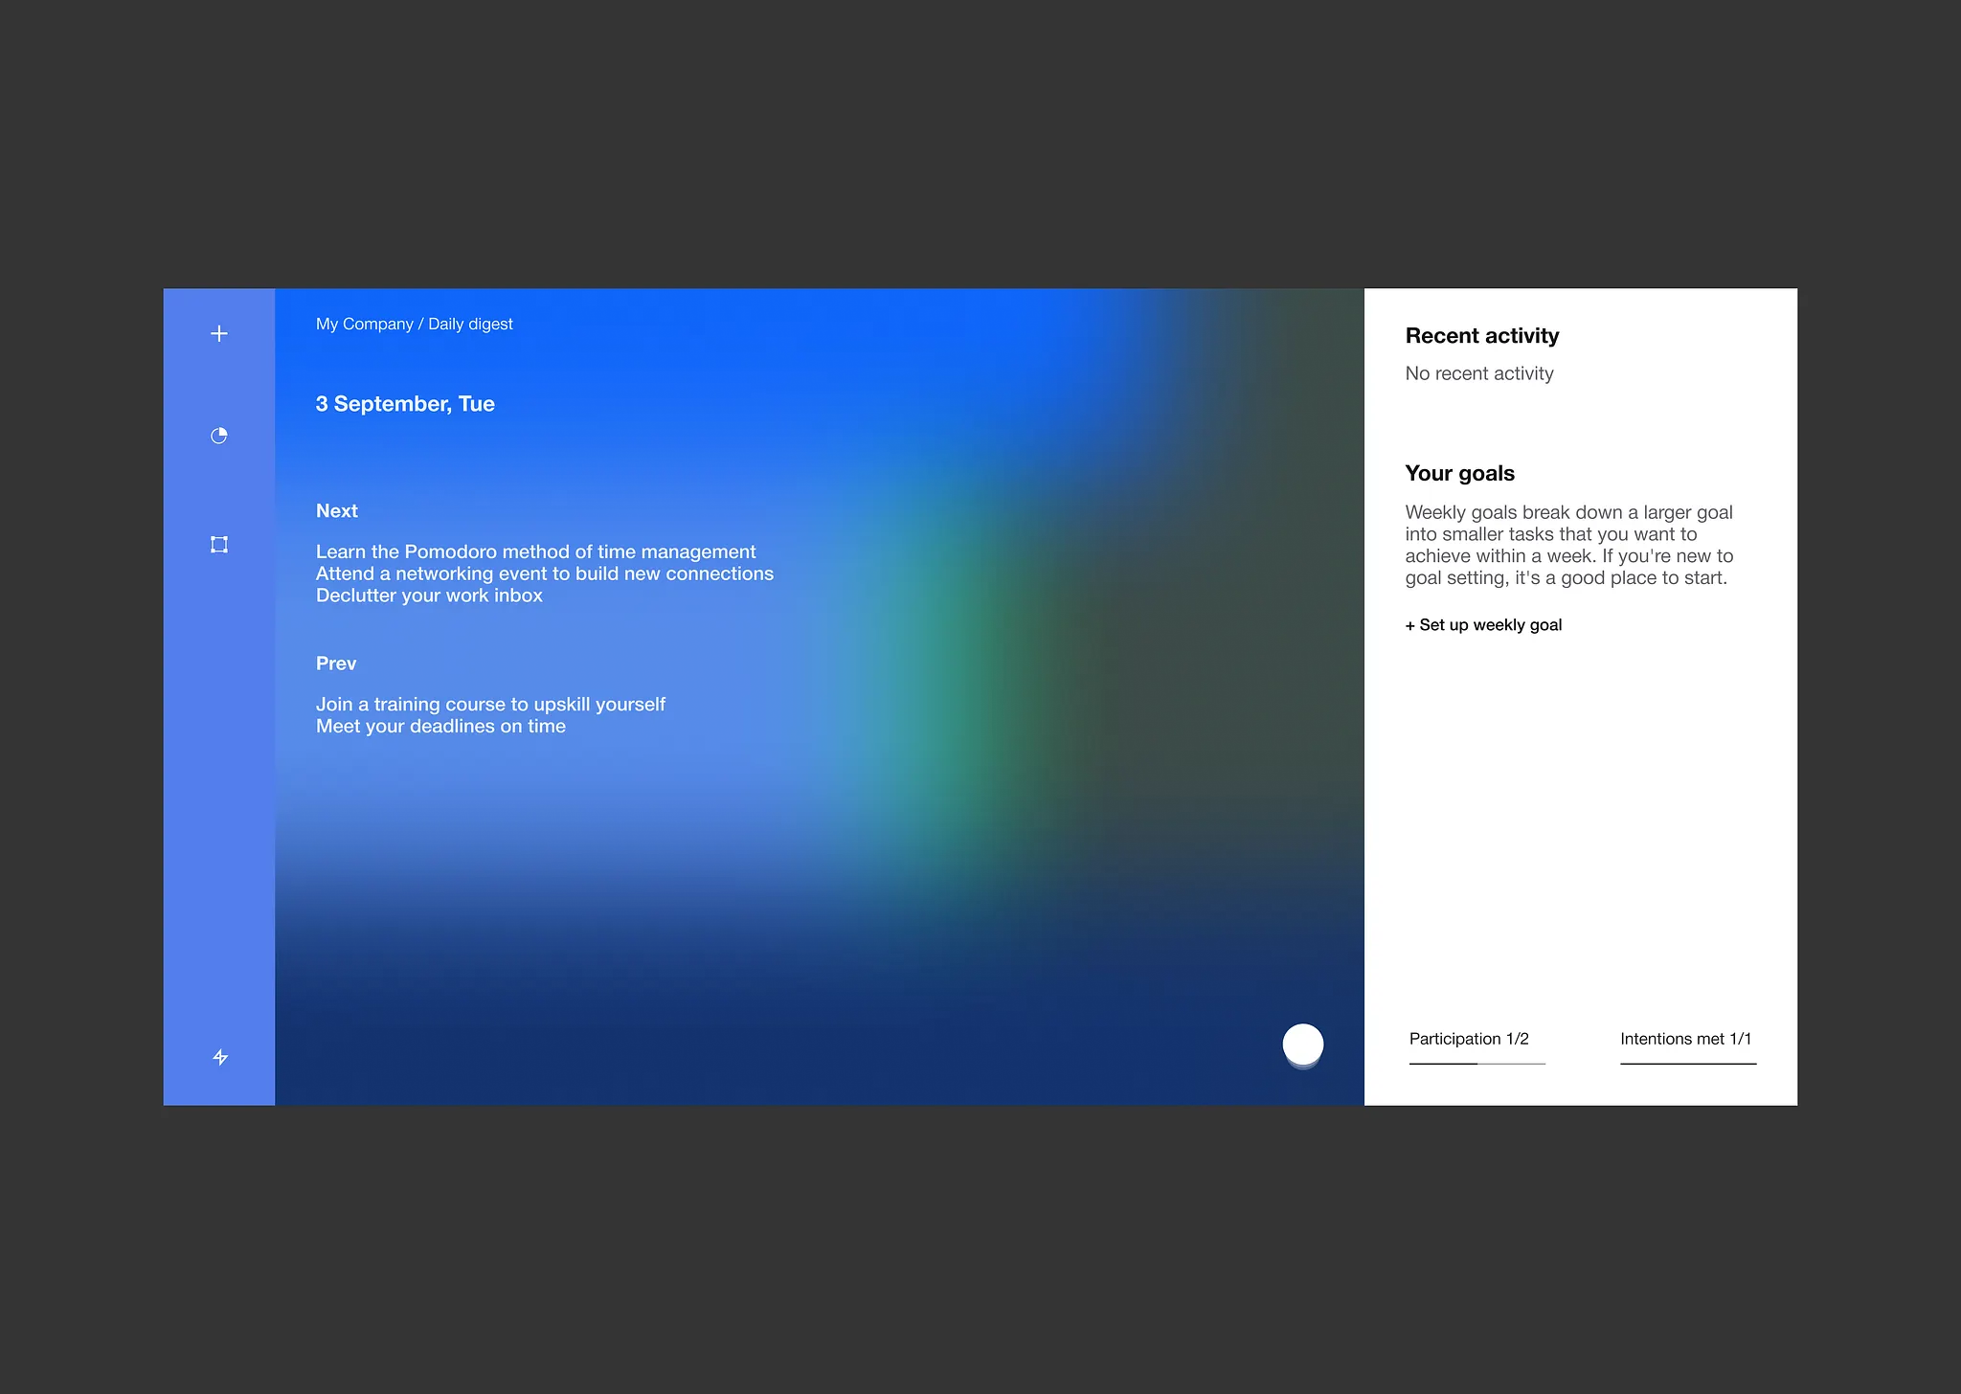Viewport: 1961px width, 1394px height.
Task: Click Set up weekly goal link
Action: pos(1483,625)
